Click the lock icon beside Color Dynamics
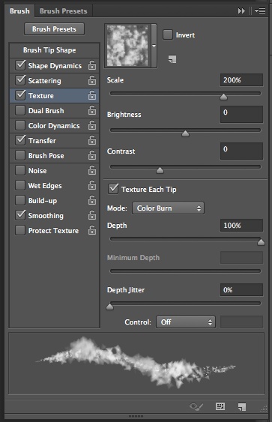 pos(92,125)
